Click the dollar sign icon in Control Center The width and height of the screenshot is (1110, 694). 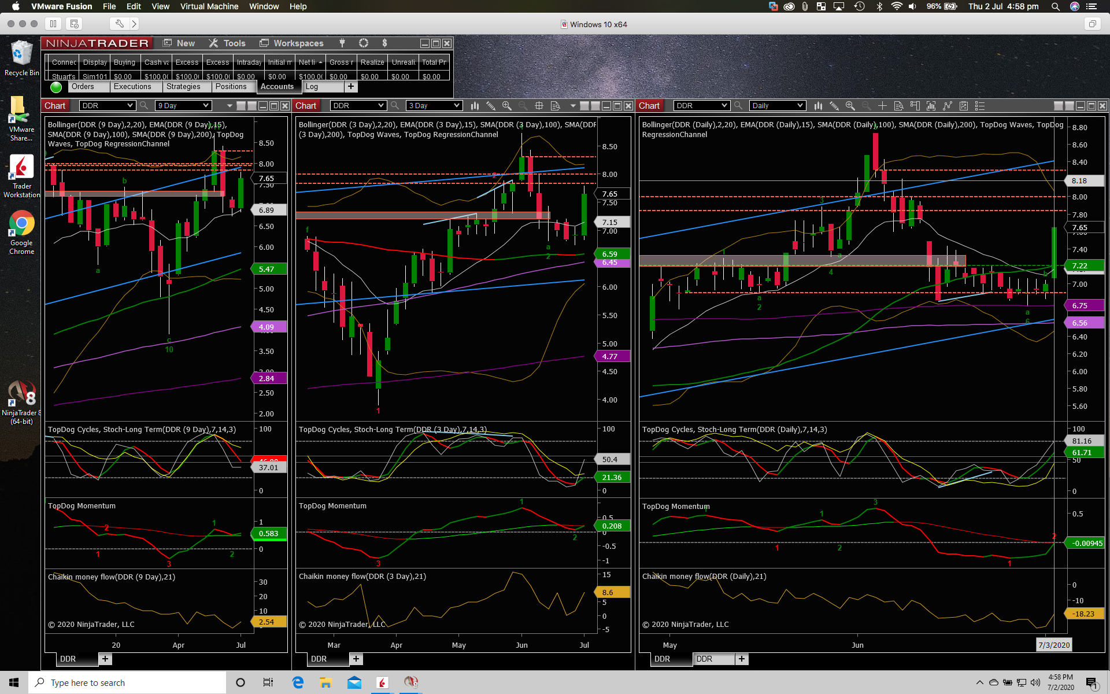[384, 43]
